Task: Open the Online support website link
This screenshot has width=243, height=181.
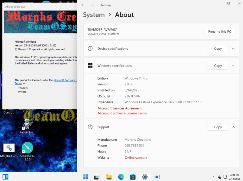Action: pos(136,158)
